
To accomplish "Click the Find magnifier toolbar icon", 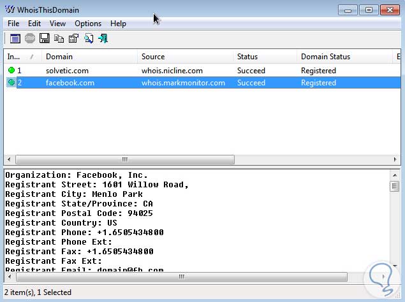I will (x=89, y=38).
